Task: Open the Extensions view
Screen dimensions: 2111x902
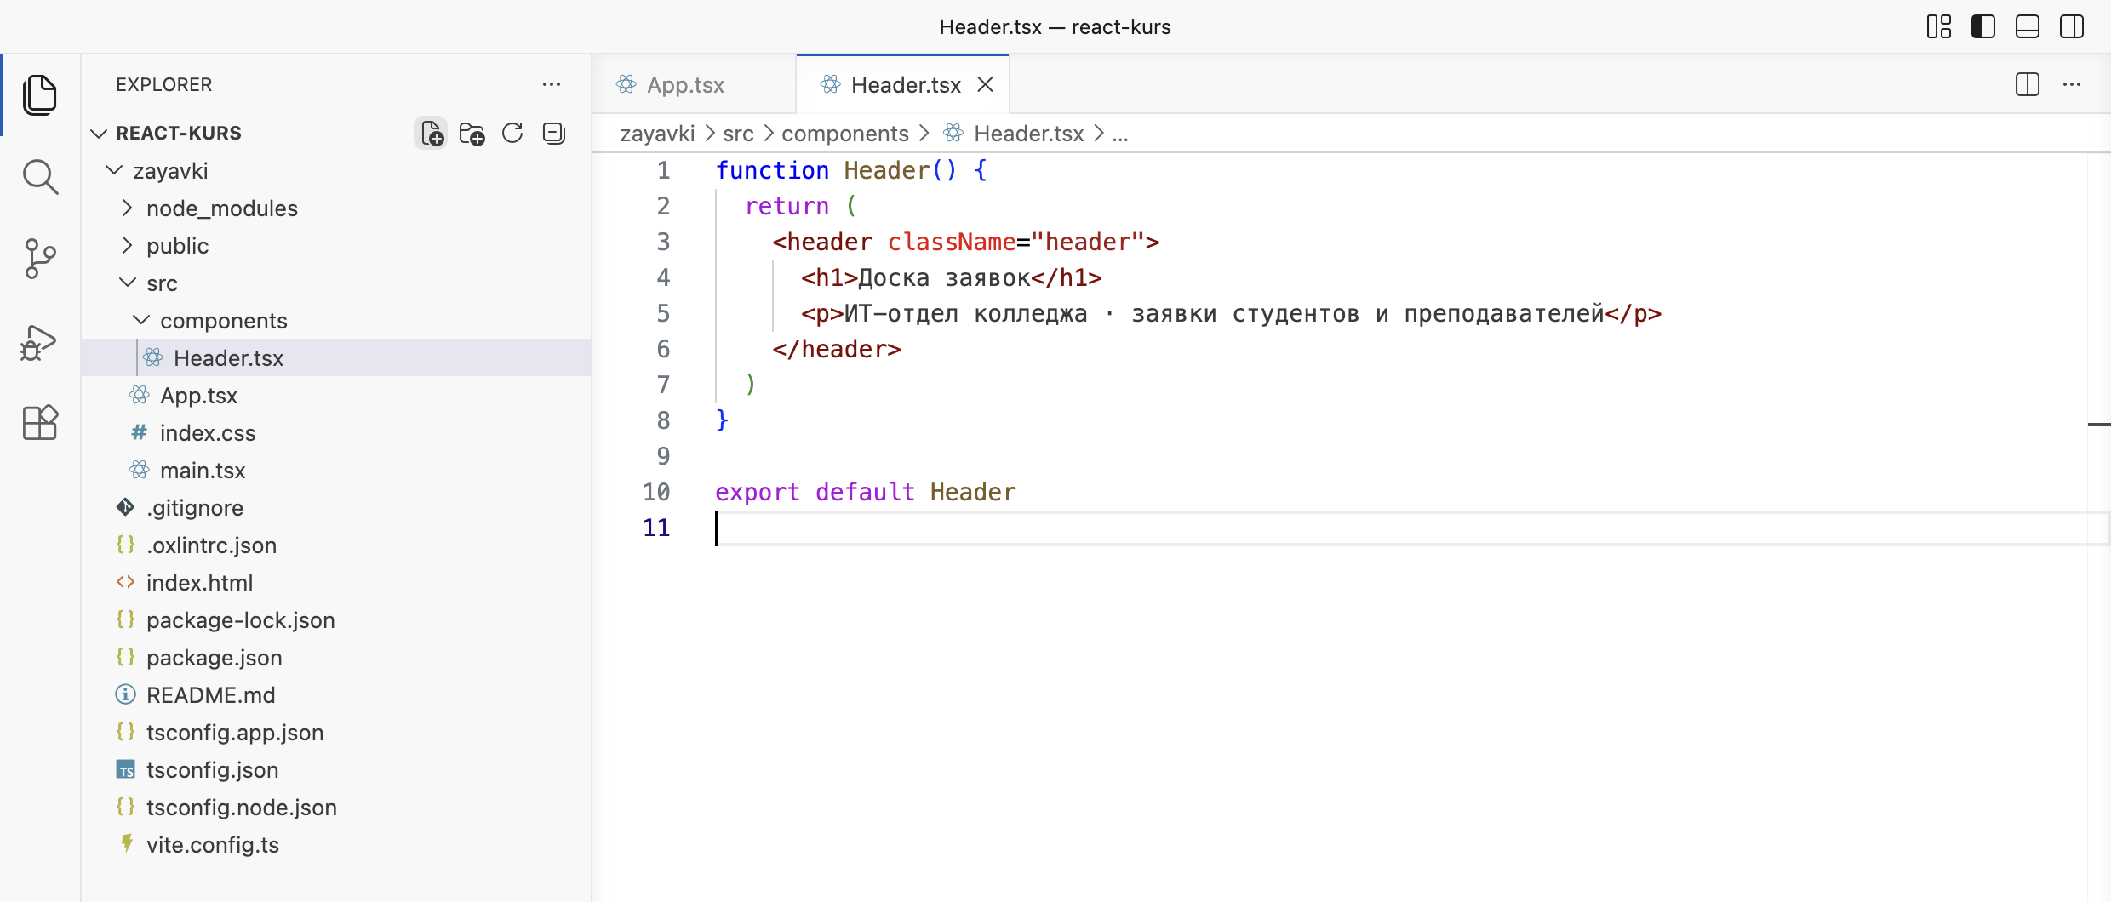Action: click(40, 423)
